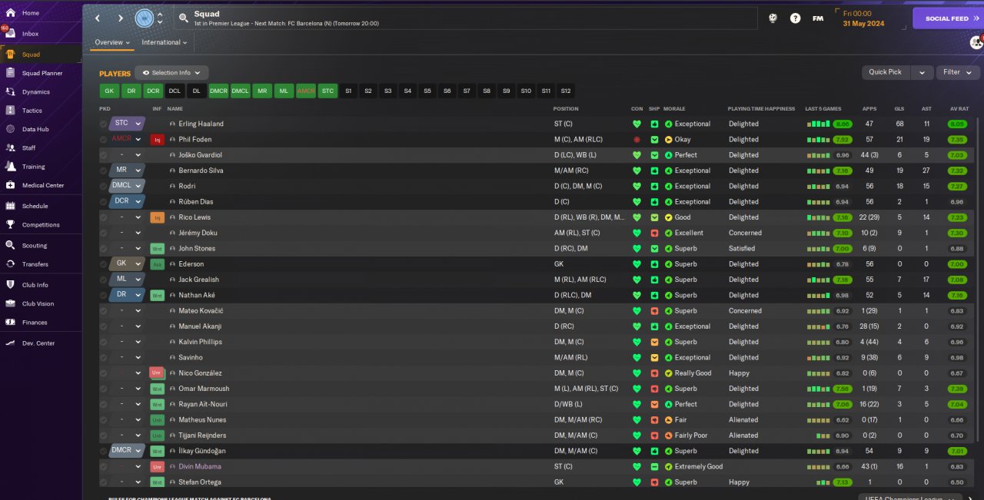Open the help question mark icon
The width and height of the screenshot is (984, 500).
[x=795, y=18]
